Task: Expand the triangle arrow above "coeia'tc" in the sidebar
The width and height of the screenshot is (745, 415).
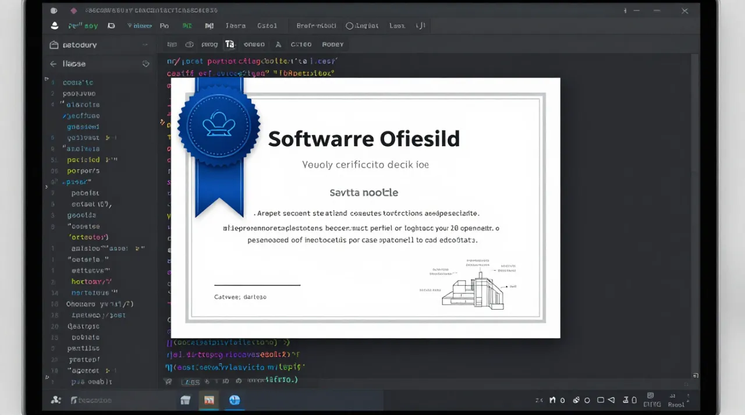Action: pos(47,78)
